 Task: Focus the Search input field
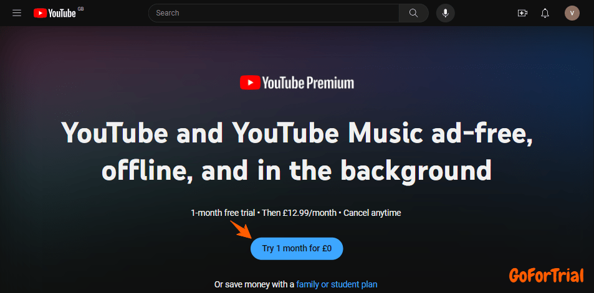click(x=274, y=13)
